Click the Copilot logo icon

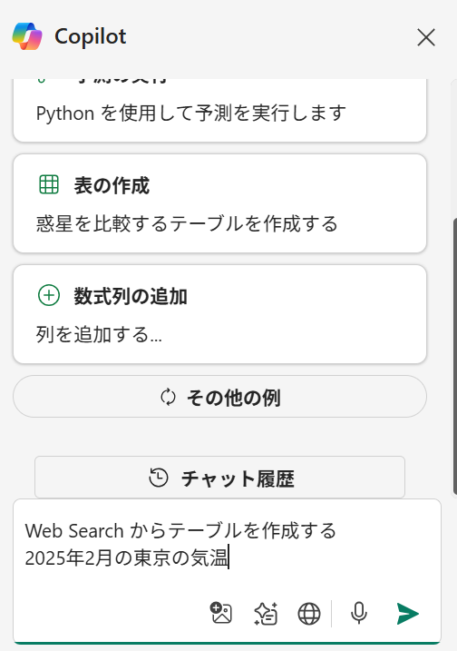pos(27,36)
